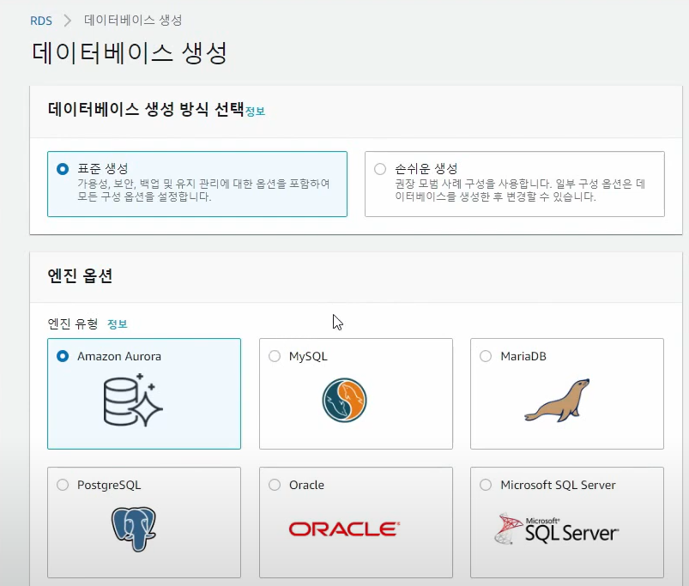
Task: Open the RDS breadcrumb link
Action: [x=41, y=21]
